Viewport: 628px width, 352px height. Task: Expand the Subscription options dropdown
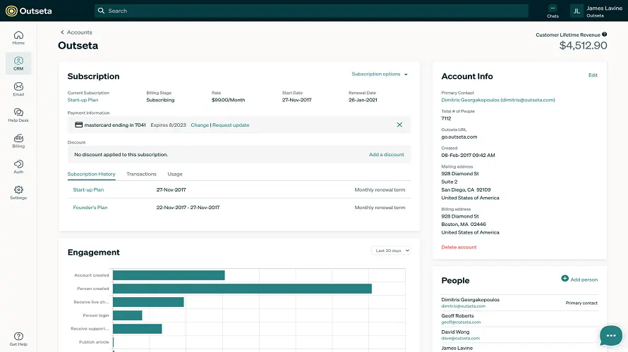(x=380, y=74)
